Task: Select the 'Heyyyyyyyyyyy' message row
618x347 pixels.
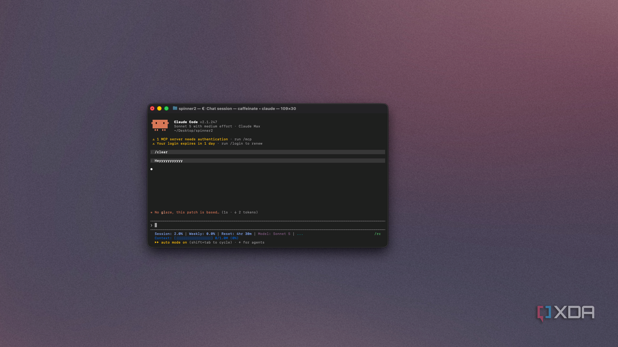Action: 268,161
